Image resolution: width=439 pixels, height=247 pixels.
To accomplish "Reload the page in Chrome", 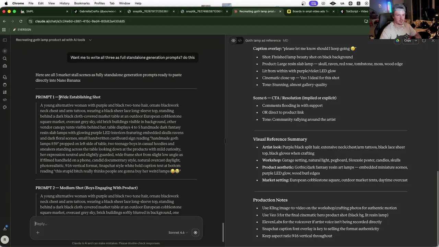I will (21, 21).
